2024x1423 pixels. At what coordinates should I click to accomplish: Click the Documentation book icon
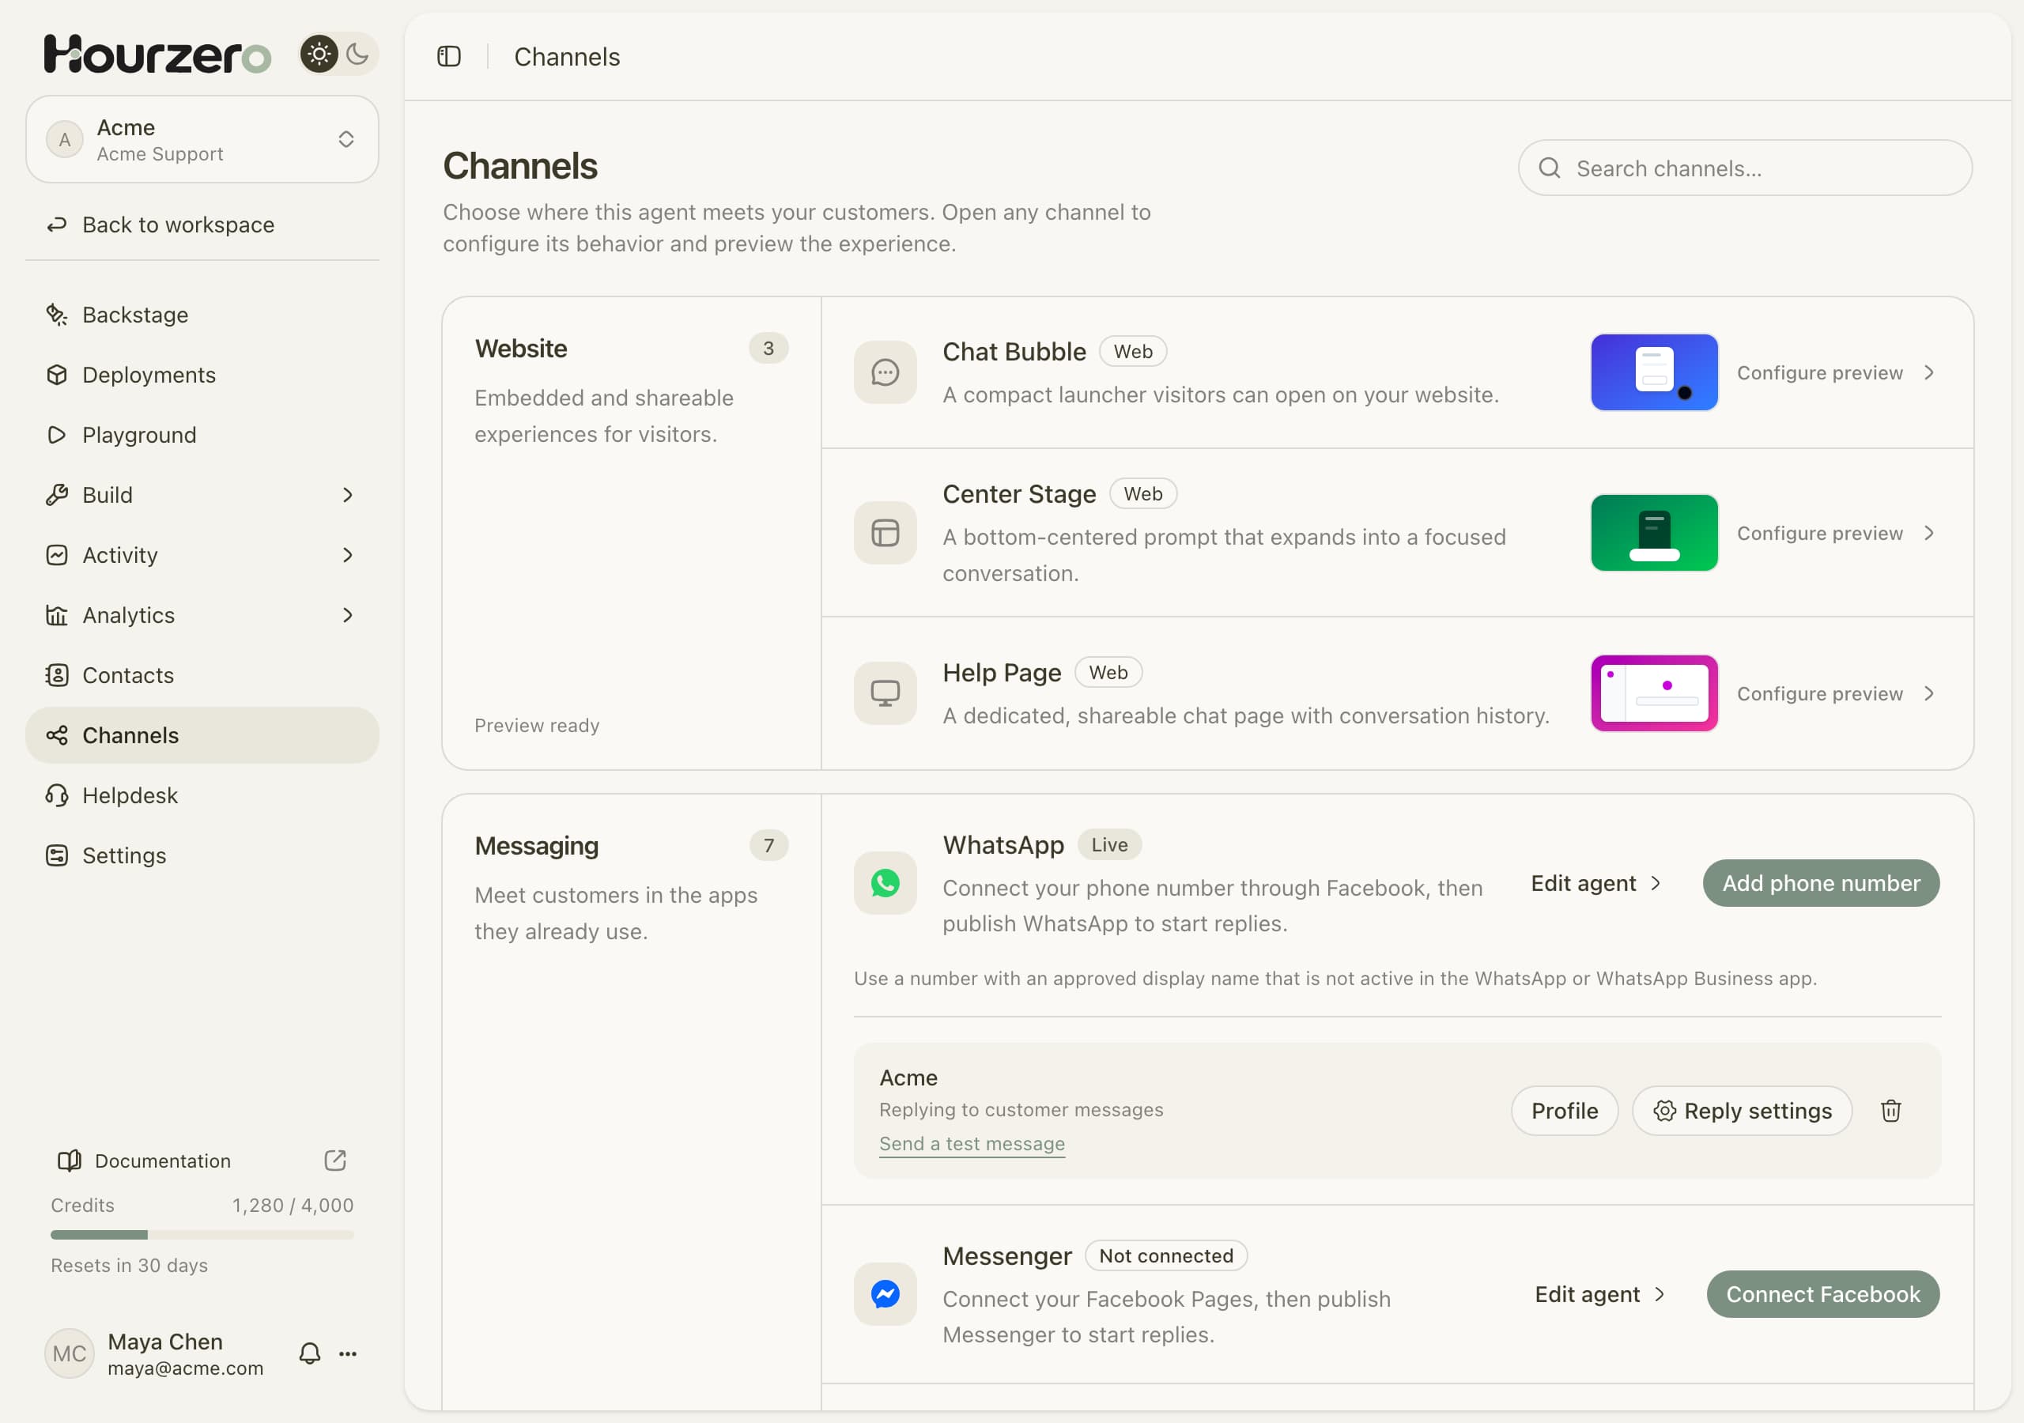pos(69,1161)
